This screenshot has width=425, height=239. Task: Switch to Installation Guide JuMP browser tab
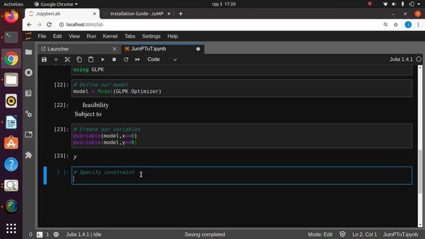tap(137, 13)
